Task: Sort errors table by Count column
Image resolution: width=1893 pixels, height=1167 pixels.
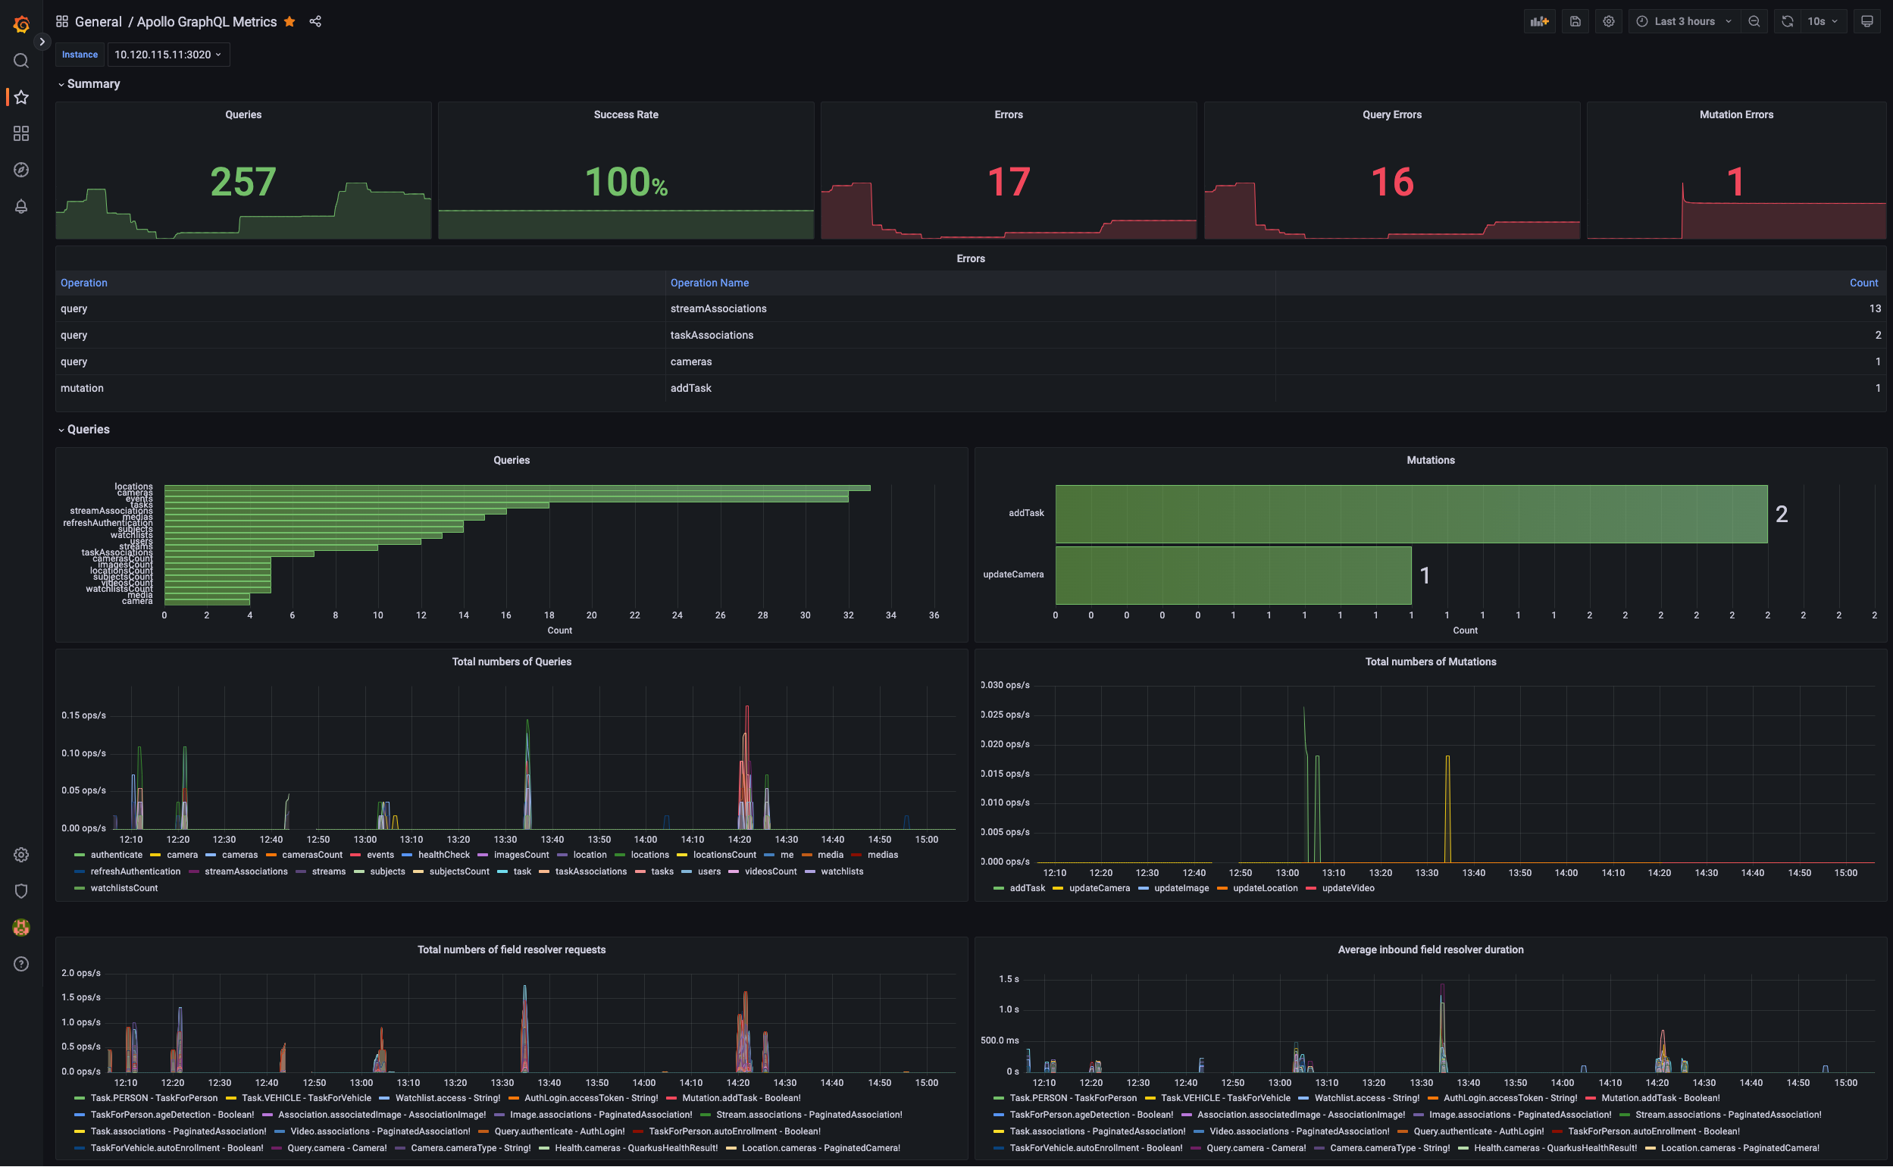Action: (x=1863, y=283)
